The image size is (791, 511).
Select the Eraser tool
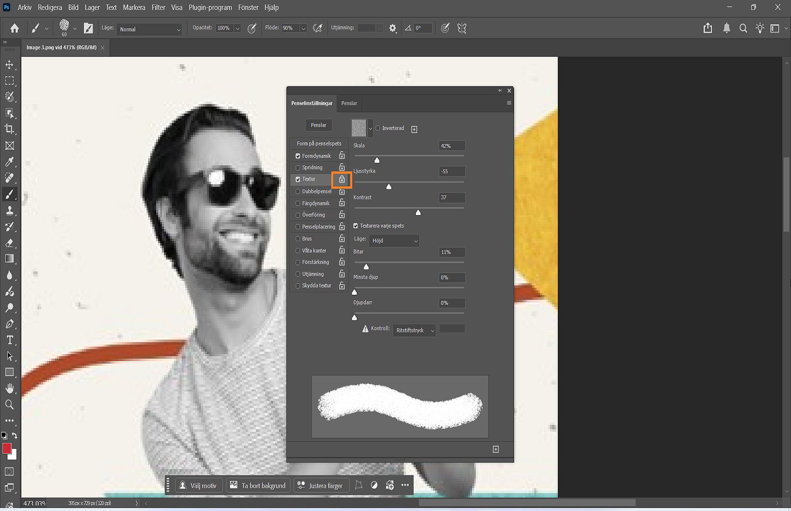(x=10, y=243)
